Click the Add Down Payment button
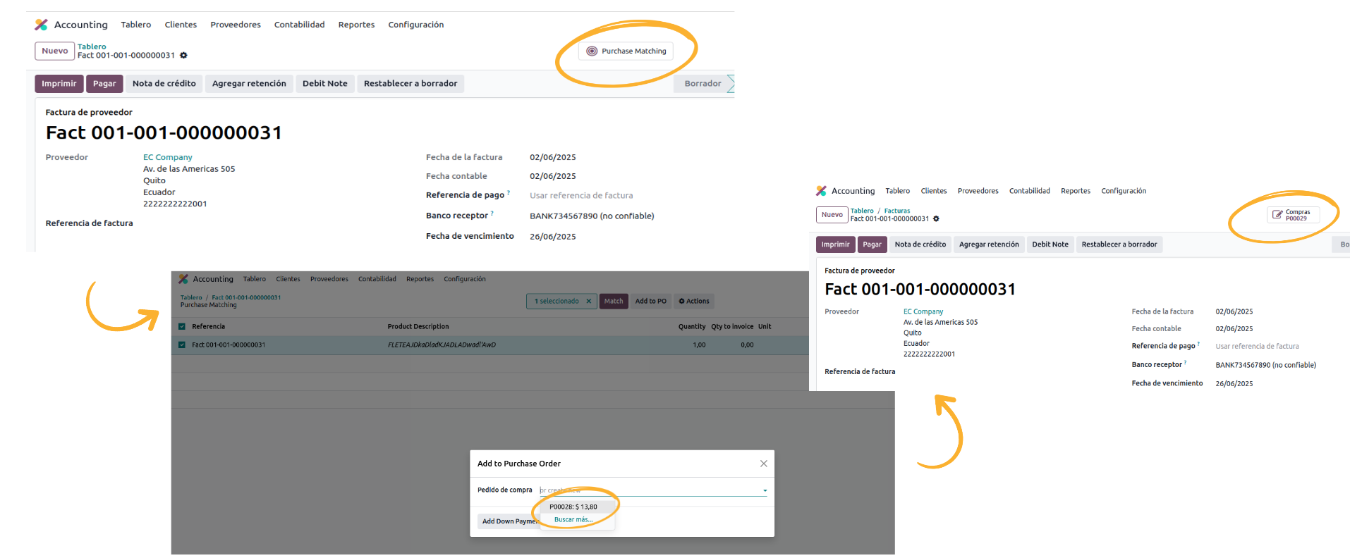The height and width of the screenshot is (558, 1350). 509,521
